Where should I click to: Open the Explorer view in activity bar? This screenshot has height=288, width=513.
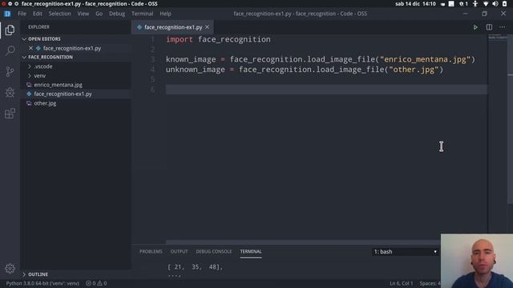tap(10, 30)
